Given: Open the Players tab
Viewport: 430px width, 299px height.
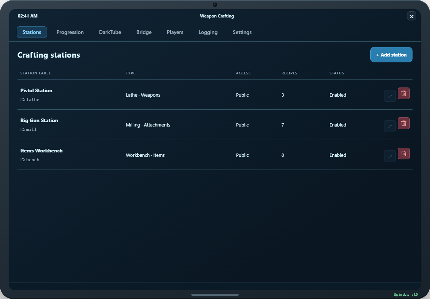Looking at the screenshot, I should pos(175,32).
